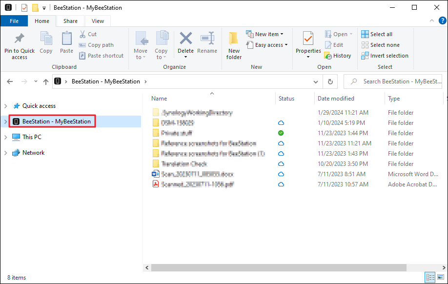Switch to the Home ribbon tab
448x284 pixels.
click(42, 21)
